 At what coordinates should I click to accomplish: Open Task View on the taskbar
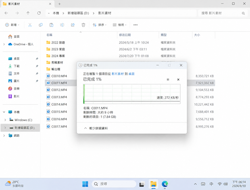coord(142,184)
